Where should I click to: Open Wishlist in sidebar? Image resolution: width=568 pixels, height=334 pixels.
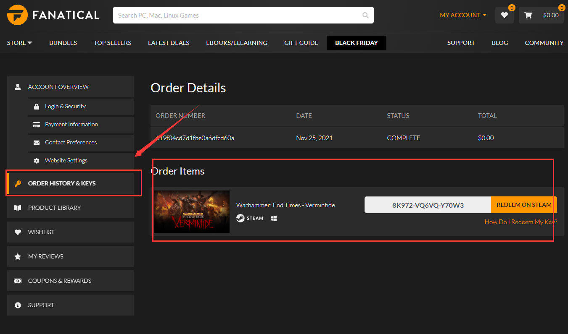point(71,232)
